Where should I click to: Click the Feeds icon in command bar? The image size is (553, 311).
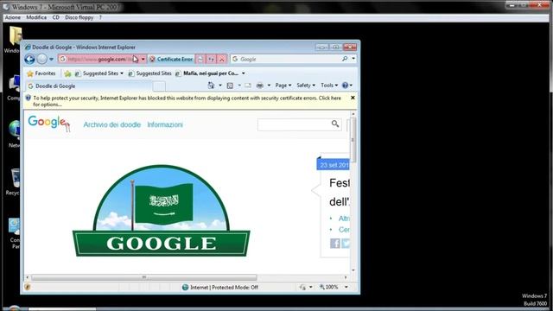click(x=230, y=86)
